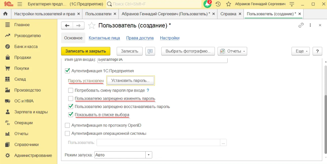Switch to the 'Права доступа' tab

coord(140,38)
